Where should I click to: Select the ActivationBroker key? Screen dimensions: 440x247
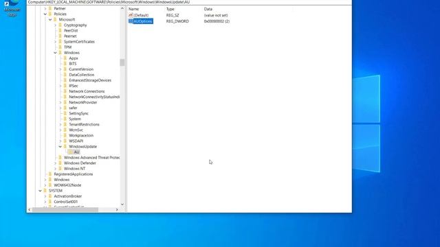[67, 196]
